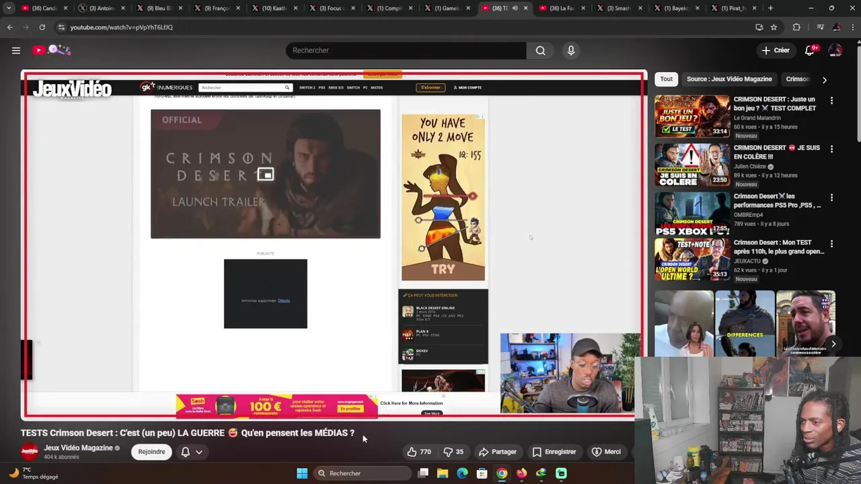Reload the page with refresh icon

tap(42, 27)
